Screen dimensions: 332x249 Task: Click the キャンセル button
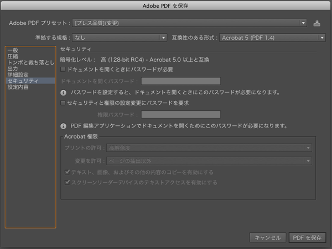tap(268, 237)
